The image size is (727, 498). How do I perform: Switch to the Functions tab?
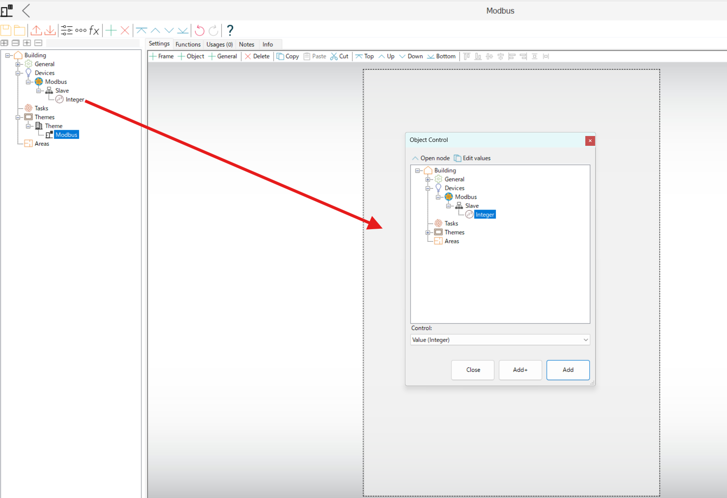click(188, 44)
